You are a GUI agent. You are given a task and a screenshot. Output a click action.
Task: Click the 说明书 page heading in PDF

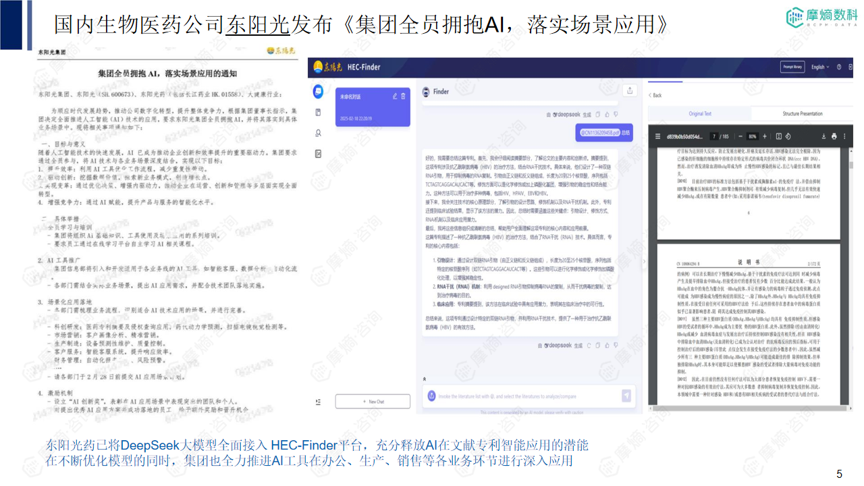(749, 263)
